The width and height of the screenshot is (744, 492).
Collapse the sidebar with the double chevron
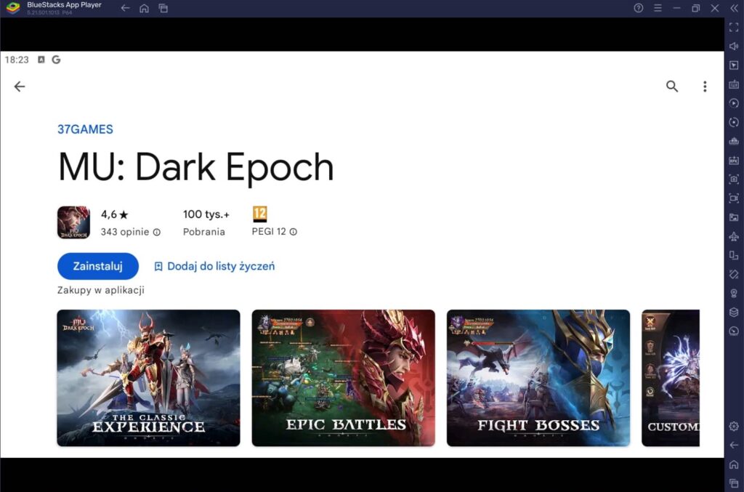733,9
